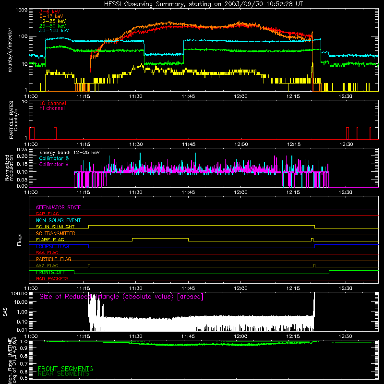This screenshot has height=384, width=384.
Task: Click the LO channel legend label
Action: tap(53, 103)
